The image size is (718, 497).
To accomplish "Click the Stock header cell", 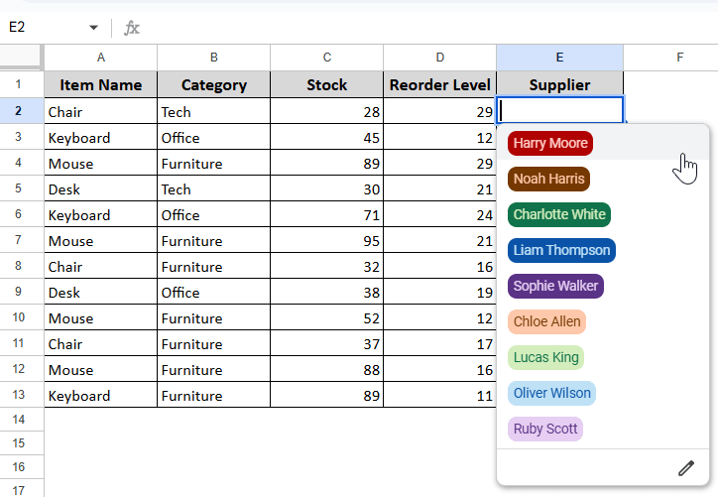I will pyautogui.click(x=327, y=84).
